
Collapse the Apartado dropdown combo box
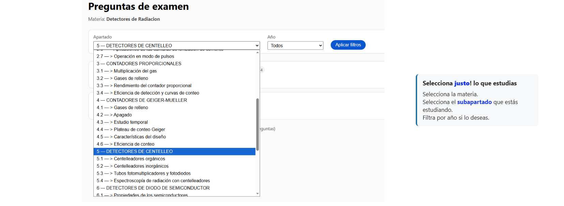click(x=176, y=46)
